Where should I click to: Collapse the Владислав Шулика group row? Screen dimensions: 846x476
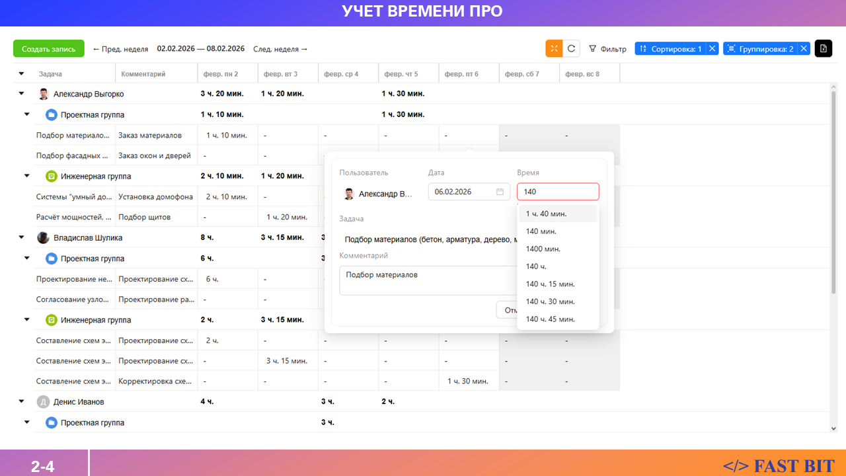pyautogui.click(x=21, y=237)
